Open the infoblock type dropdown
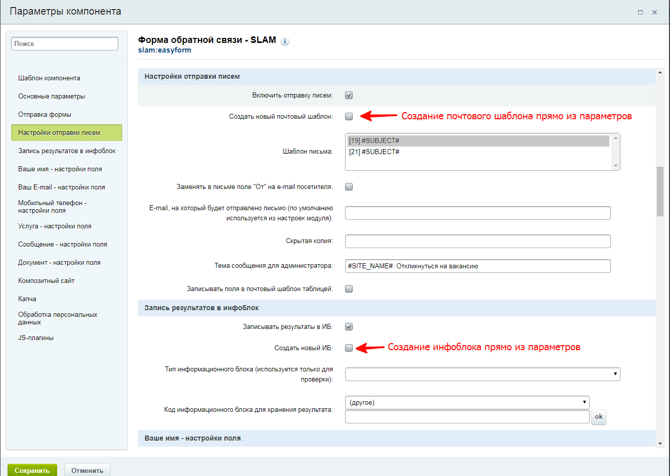Viewport: 670px width, 476px height. [x=482, y=374]
